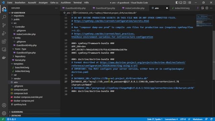Open the Search view in activity bar
The image size is (215, 121).
pos(4,17)
